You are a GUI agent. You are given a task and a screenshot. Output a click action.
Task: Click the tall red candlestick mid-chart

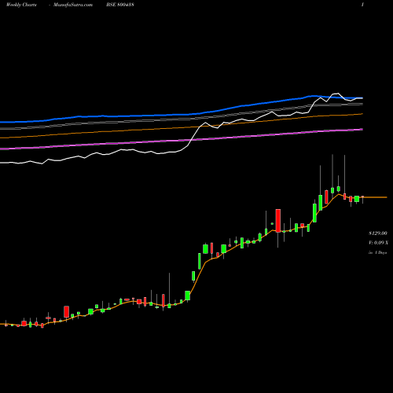pyautogui.click(x=278, y=221)
